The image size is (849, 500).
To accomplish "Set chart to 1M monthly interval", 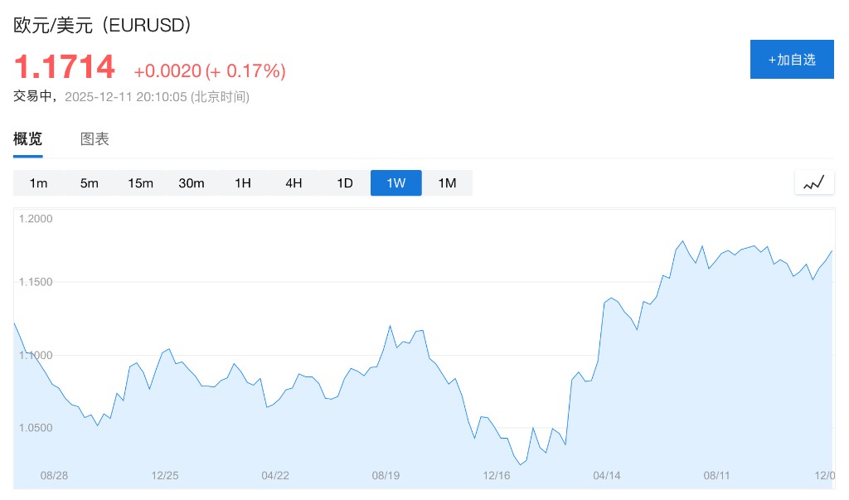I will [x=447, y=183].
